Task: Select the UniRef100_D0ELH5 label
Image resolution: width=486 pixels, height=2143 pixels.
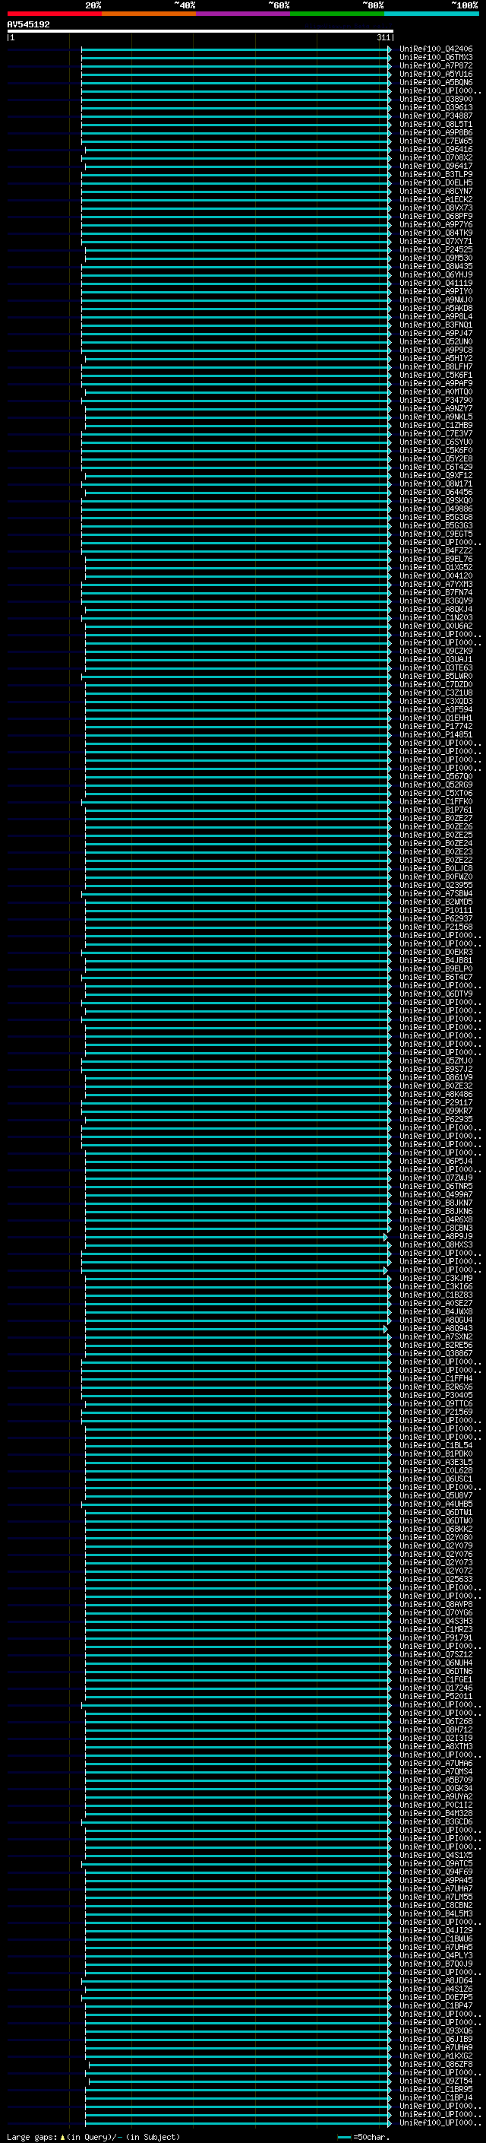Action: pyautogui.click(x=436, y=183)
